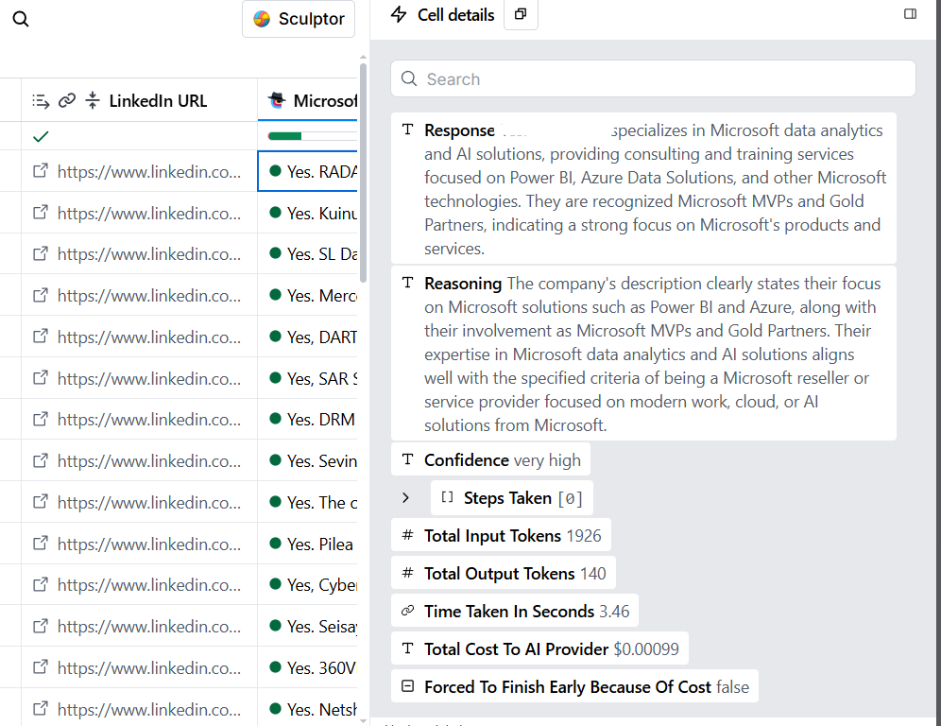Open the LinkedIn link in the RADA row
This screenshot has height=726, width=941.
[149, 172]
